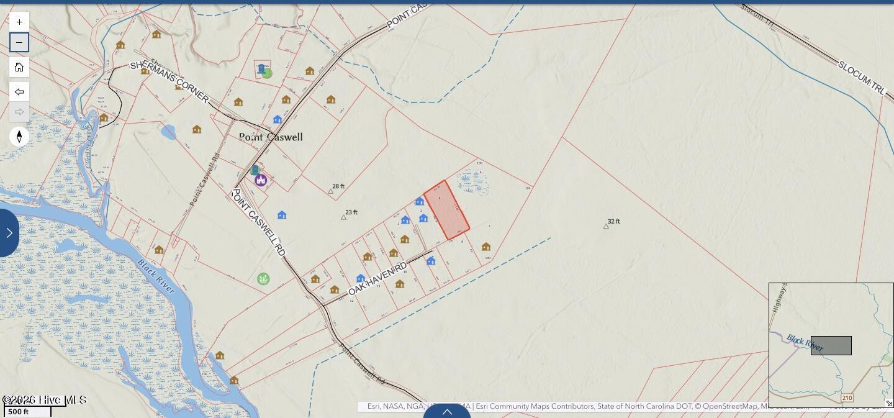This screenshot has height=418, width=894.
Task: Click blue house left of Oak Haven Rd label
Action: click(361, 278)
